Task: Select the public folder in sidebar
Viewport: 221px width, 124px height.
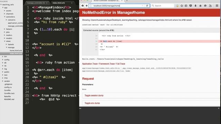Action: pyautogui.click(x=7, y=72)
